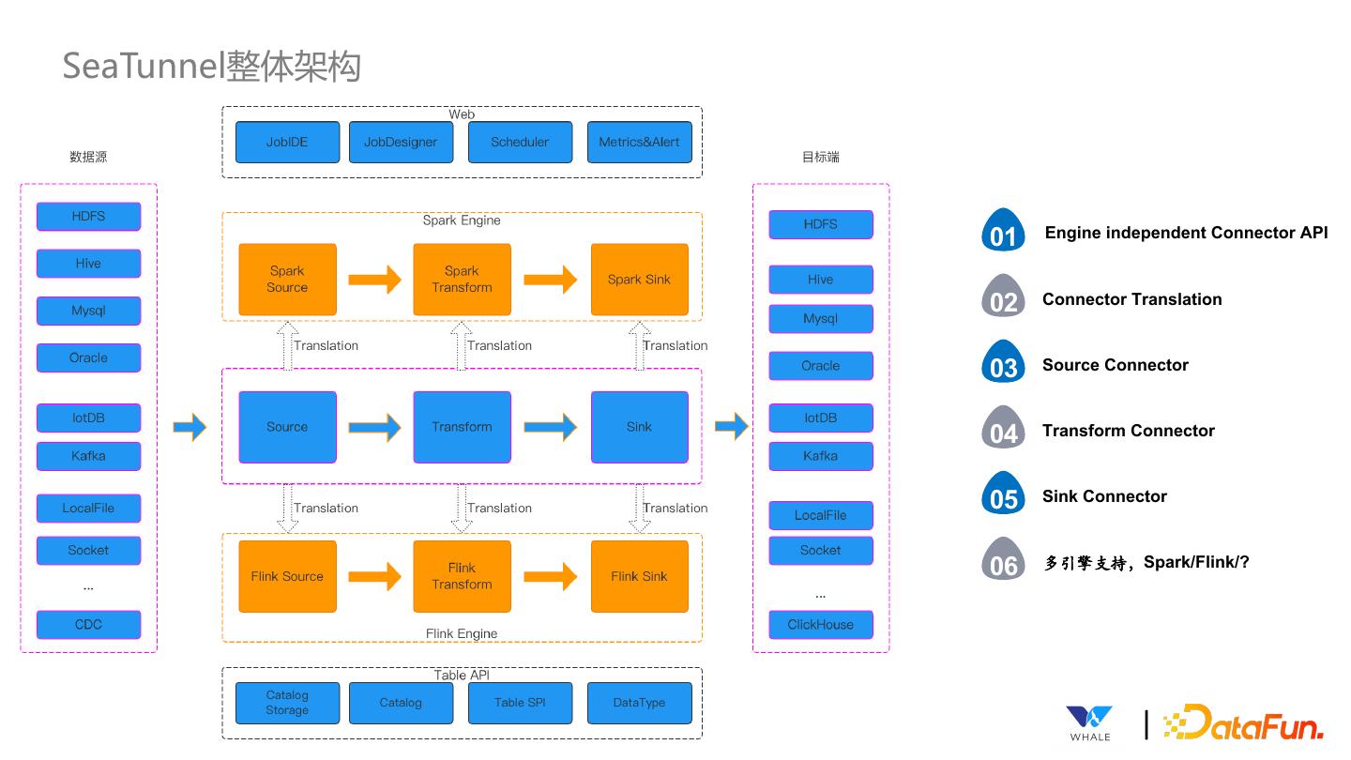Click the Translation arrow above the Source node
The width and height of the screenshot is (1351, 760).
click(x=286, y=345)
